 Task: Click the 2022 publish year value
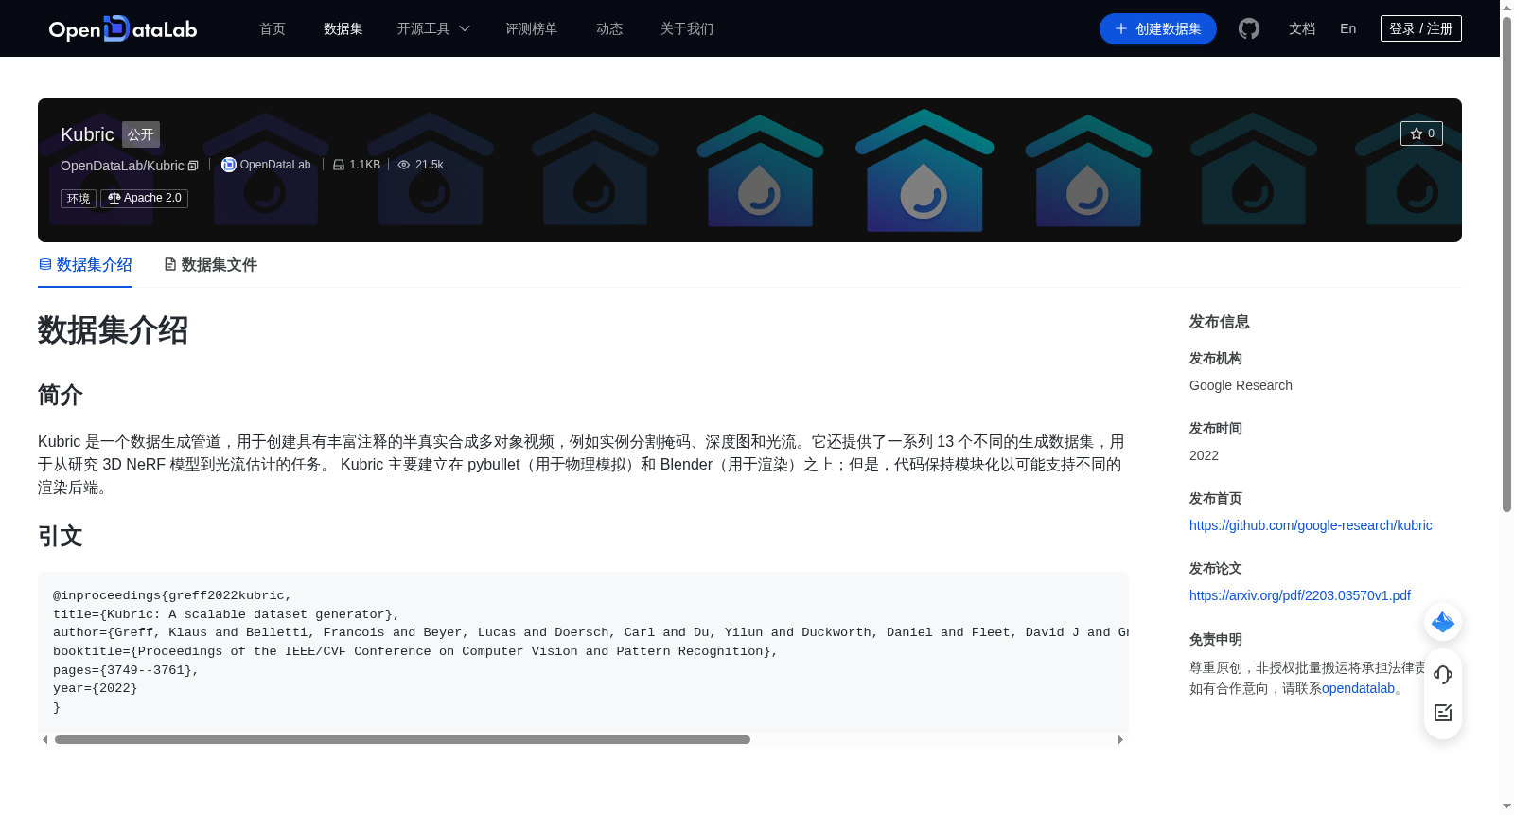click(1204, 455)
